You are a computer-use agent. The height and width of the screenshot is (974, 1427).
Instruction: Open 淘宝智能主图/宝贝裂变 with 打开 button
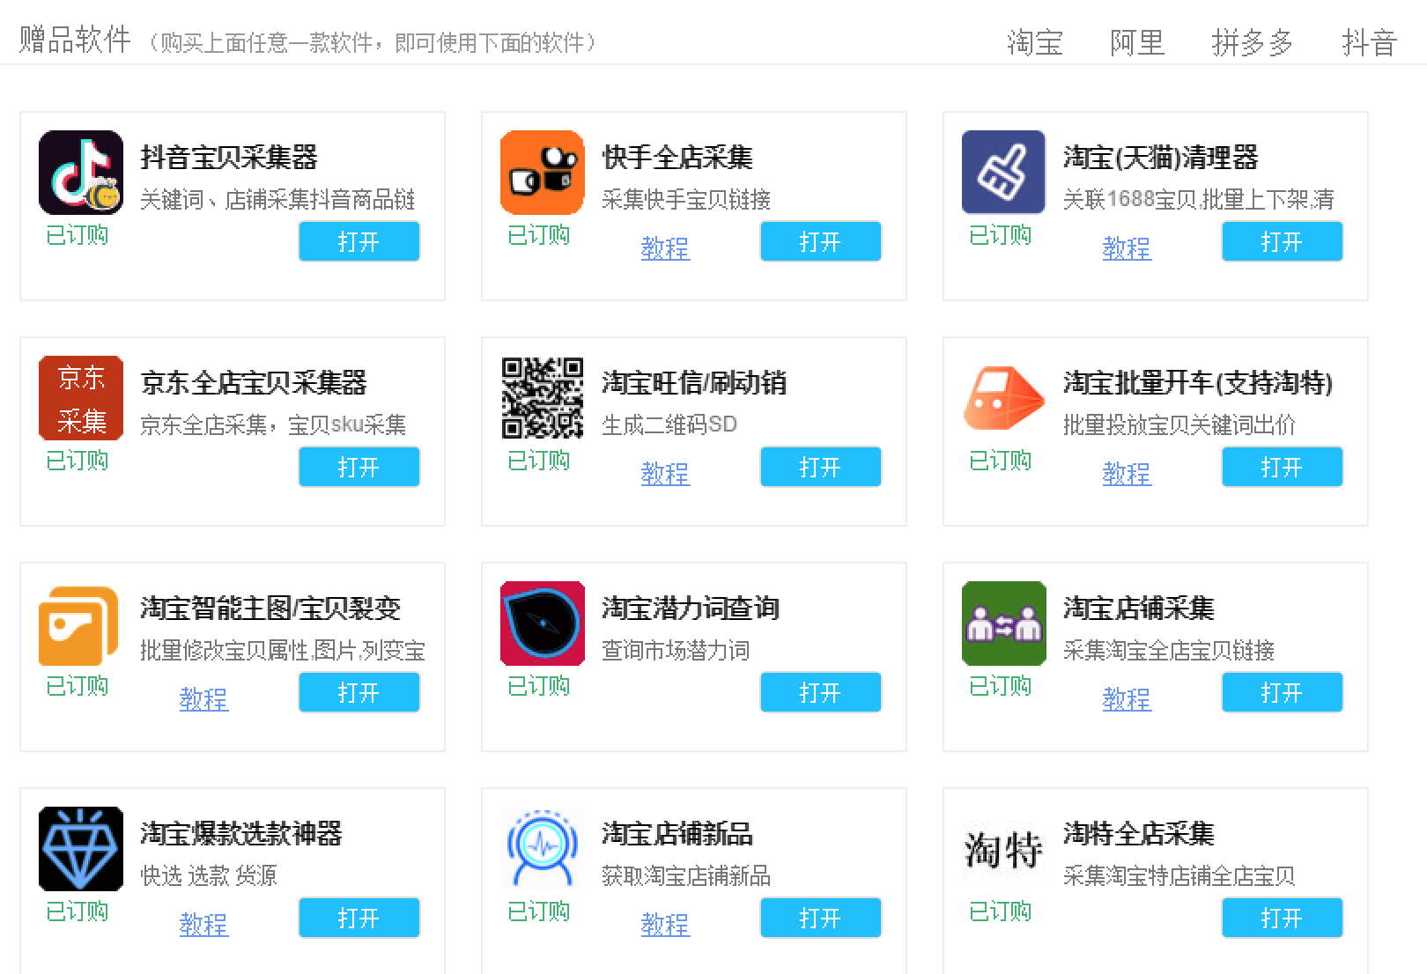(359, 692)
